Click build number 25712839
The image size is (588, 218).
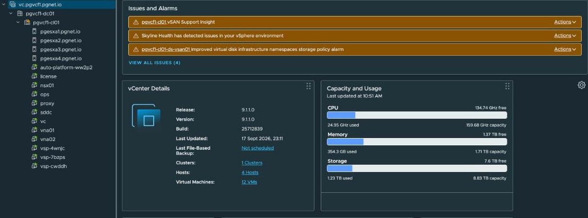click(252, 129)
